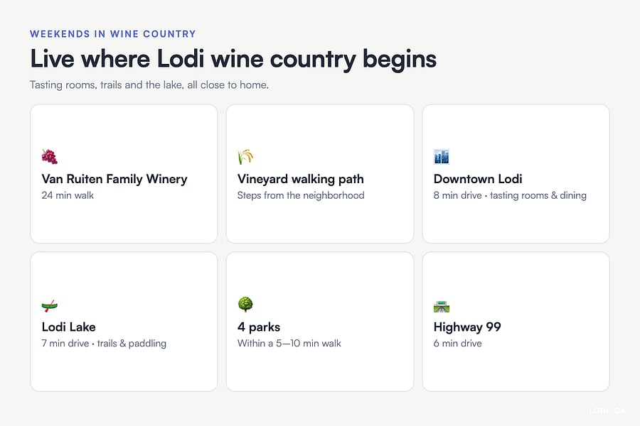Click the grapes icon on the winery card
This screenshot has width=640, height=426.
pyautogui.click(x=49, y=156)
